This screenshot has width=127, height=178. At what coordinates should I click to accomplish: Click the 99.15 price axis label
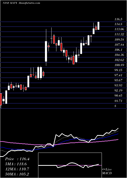[x=118, y=70]
